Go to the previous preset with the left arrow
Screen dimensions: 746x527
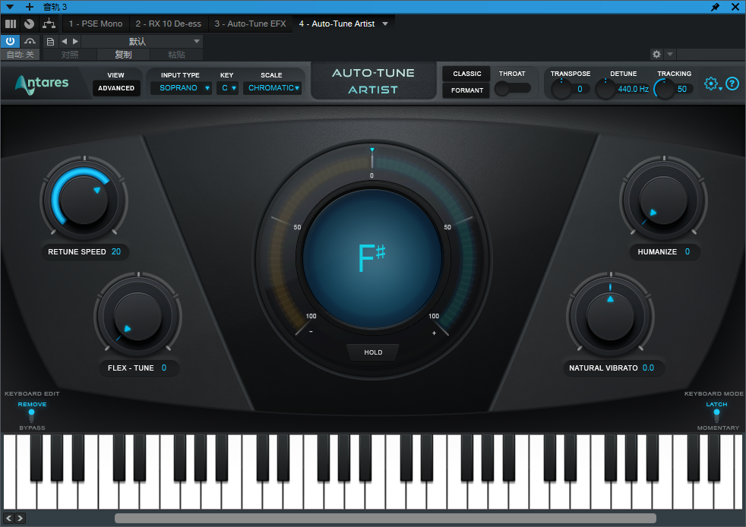pos(65,41)
